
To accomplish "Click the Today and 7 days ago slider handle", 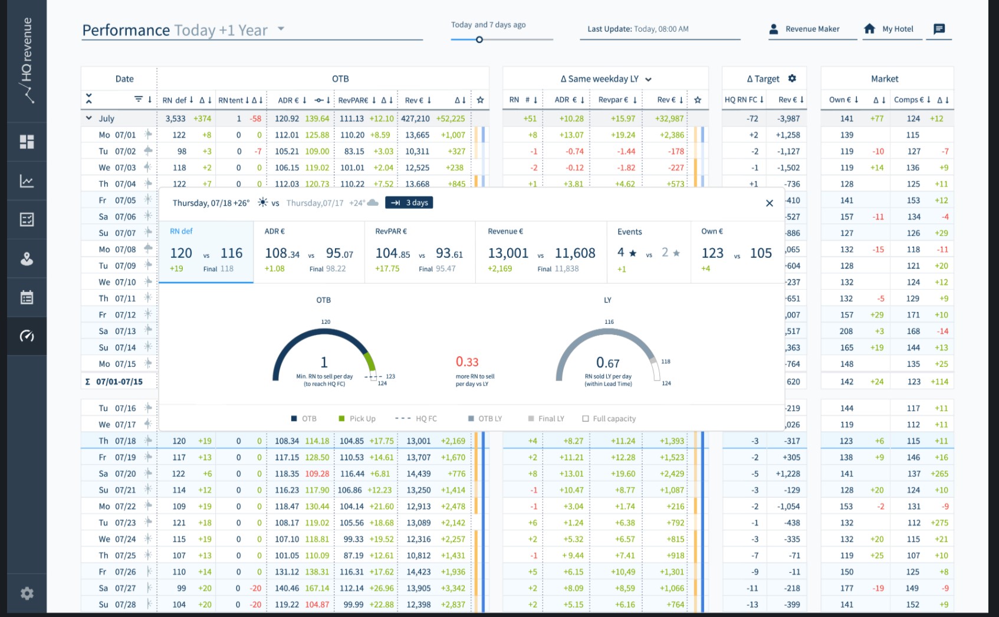I will [x=479, y=40].
